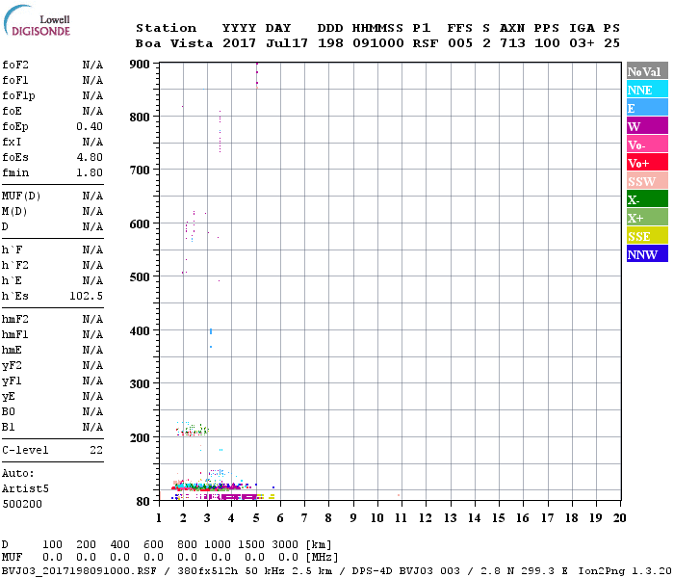Click the Vo- pink legend swatch
Image resolution: width=674 pixels, height=578 pixels.
tap(646, 144)
